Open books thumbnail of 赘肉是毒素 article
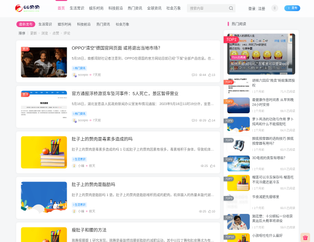314x242 pixels. point(44,152)
